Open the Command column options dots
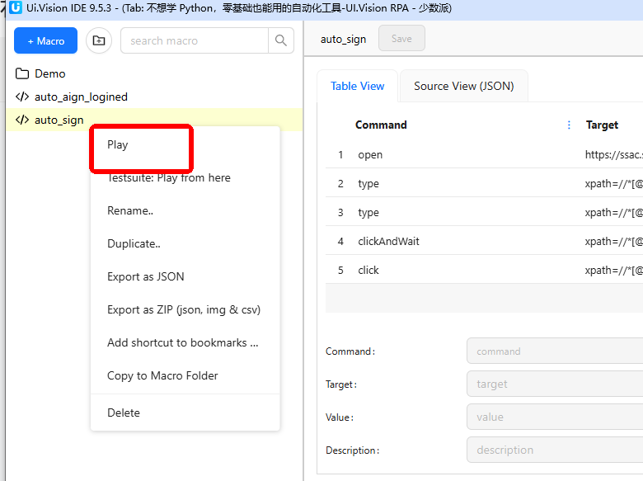 click(x=569, y=125)
